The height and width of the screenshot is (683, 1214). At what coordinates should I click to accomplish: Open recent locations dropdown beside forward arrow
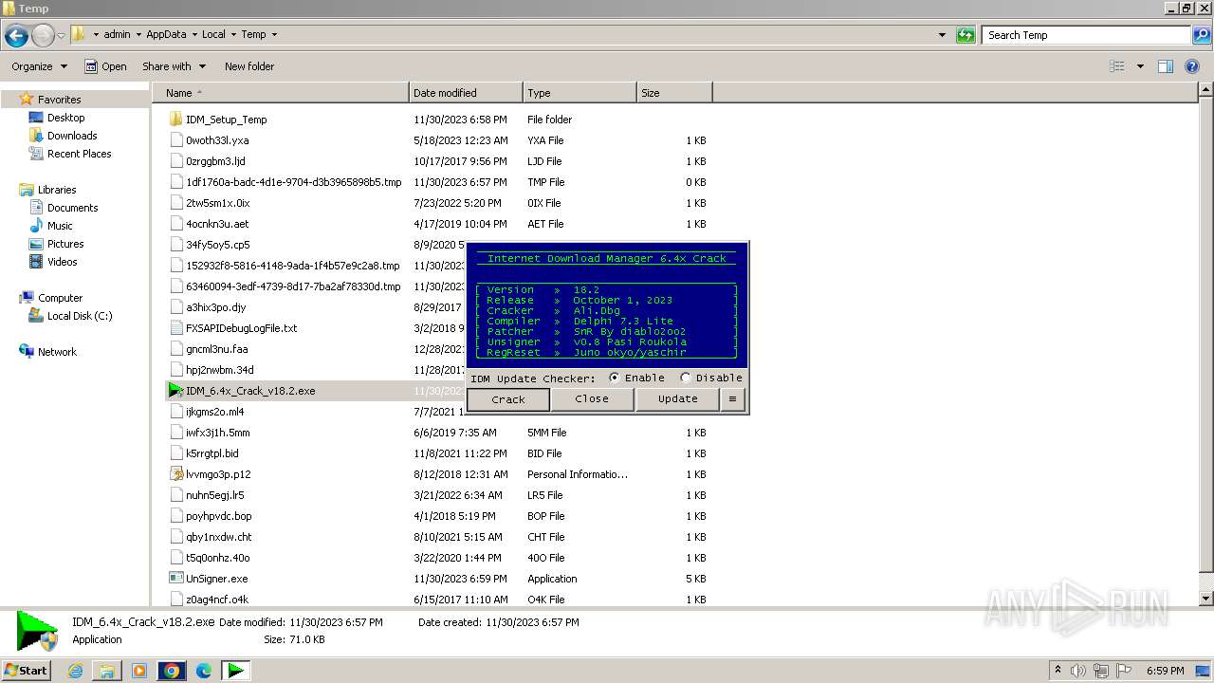61,36
